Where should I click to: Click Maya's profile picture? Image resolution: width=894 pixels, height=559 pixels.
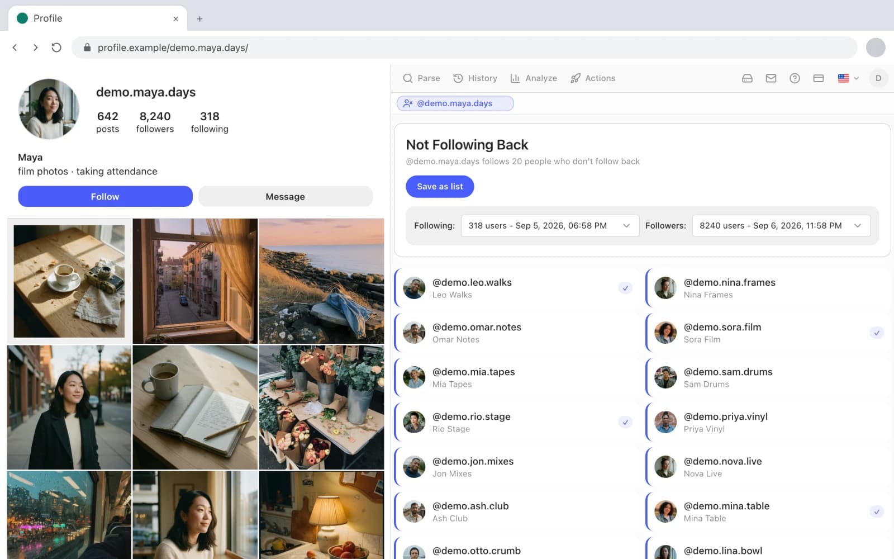49,109
